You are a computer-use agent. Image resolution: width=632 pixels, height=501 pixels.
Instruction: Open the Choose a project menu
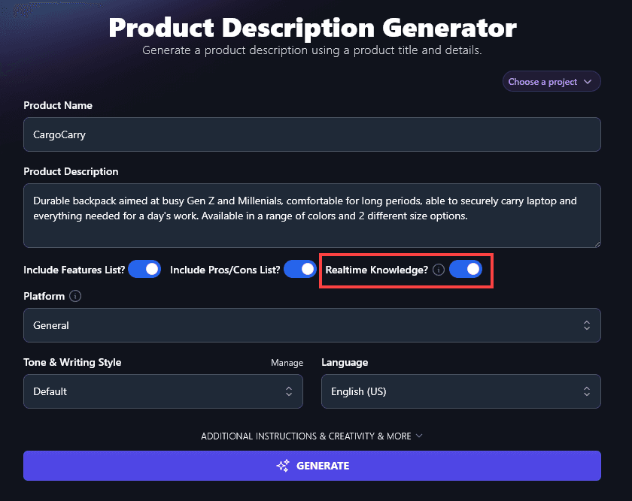[551, 81]
